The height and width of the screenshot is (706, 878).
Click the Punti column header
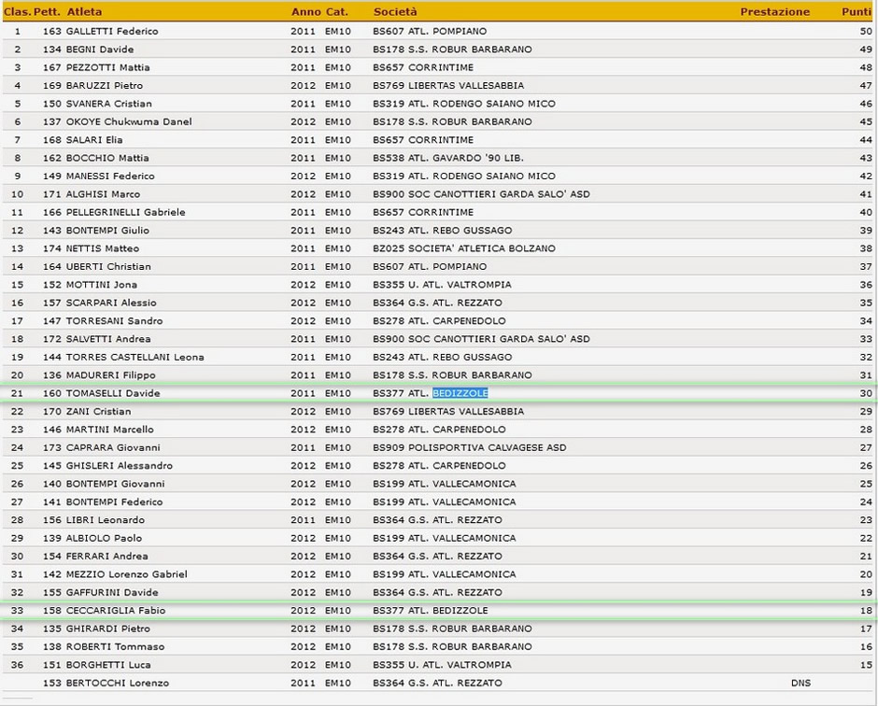click(857, 12)
